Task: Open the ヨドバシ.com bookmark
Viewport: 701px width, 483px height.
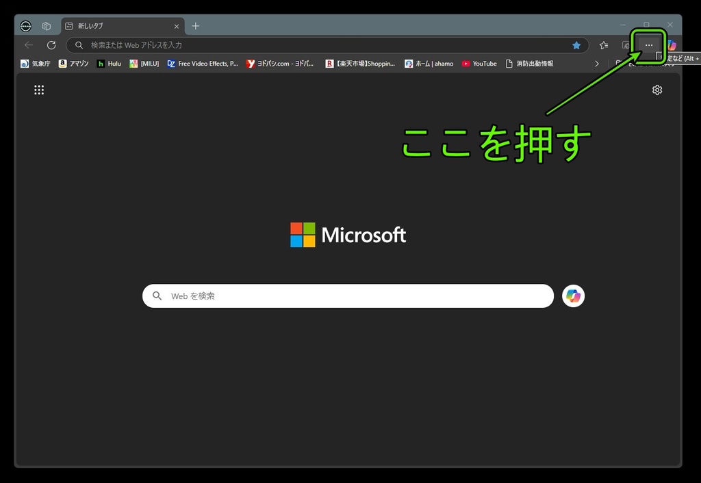Action: click(280, 64)
